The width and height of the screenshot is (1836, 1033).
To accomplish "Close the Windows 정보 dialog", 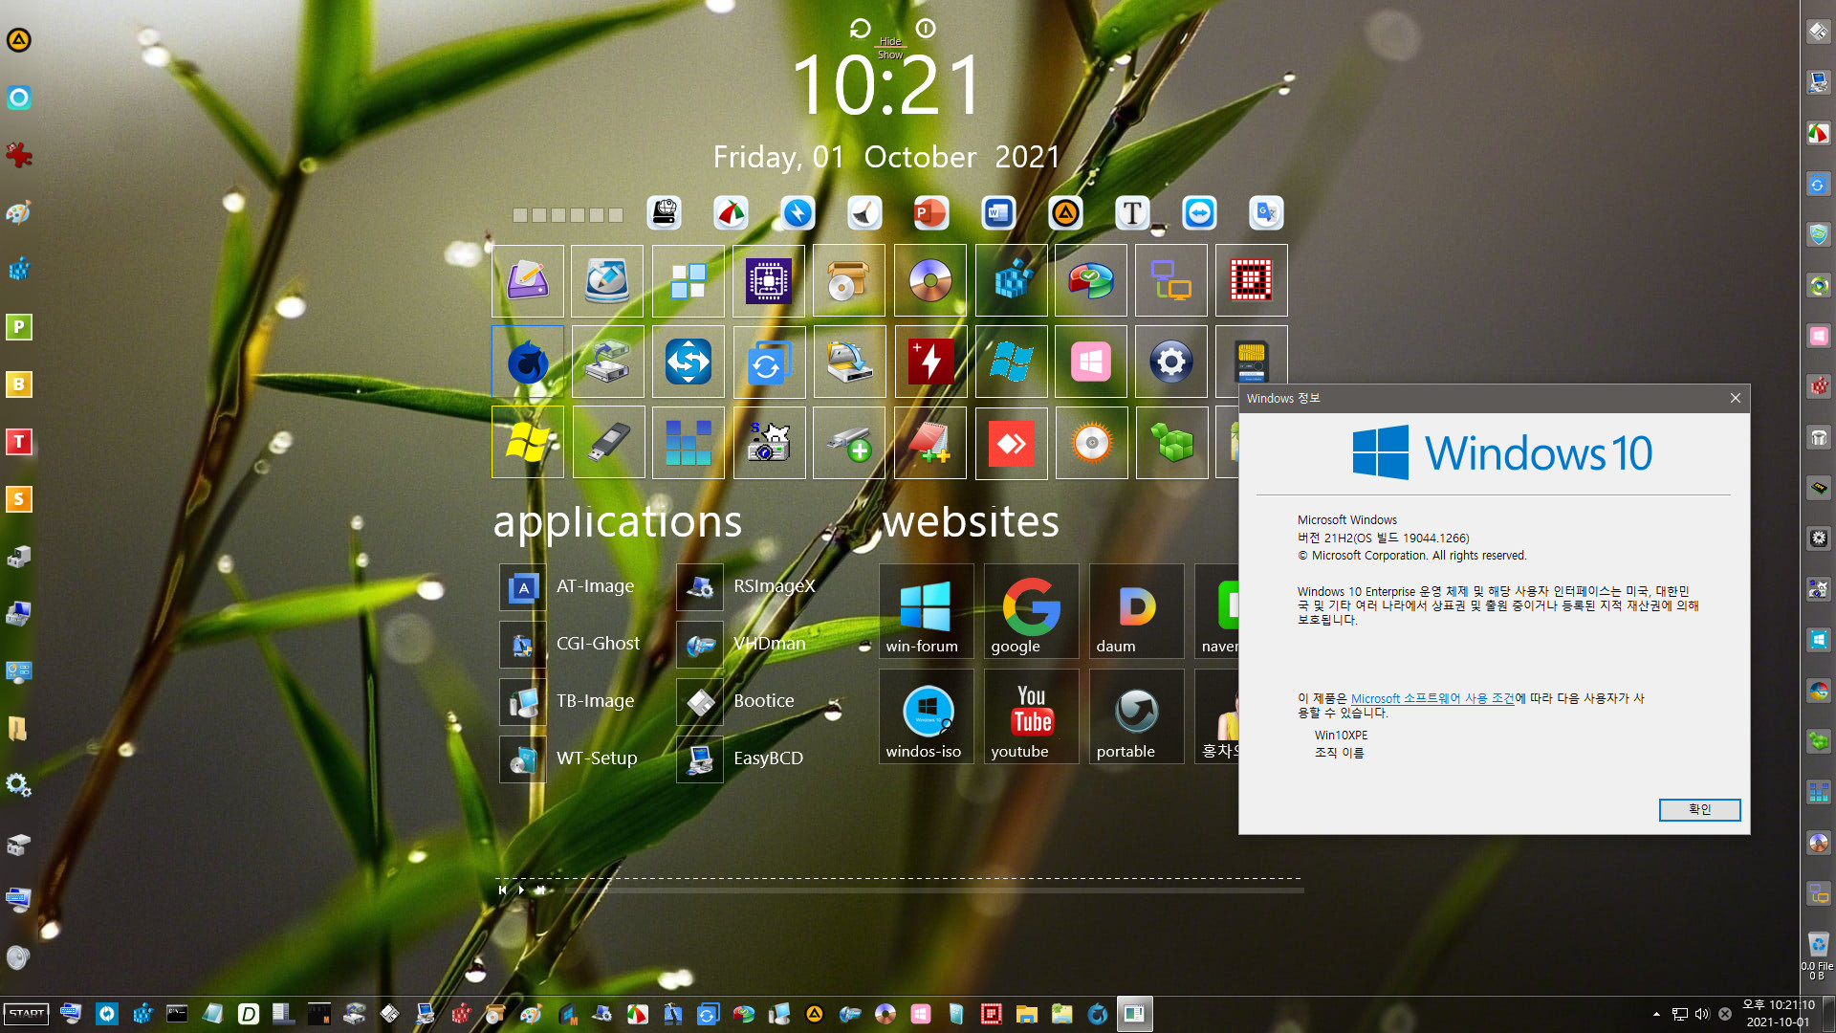I will [1735, 399].
